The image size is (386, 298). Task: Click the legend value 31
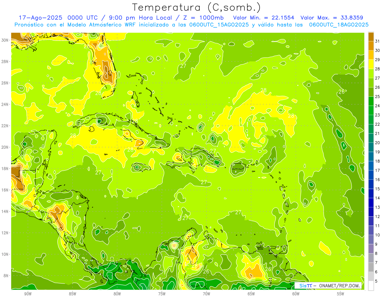[x=377, y=41]
